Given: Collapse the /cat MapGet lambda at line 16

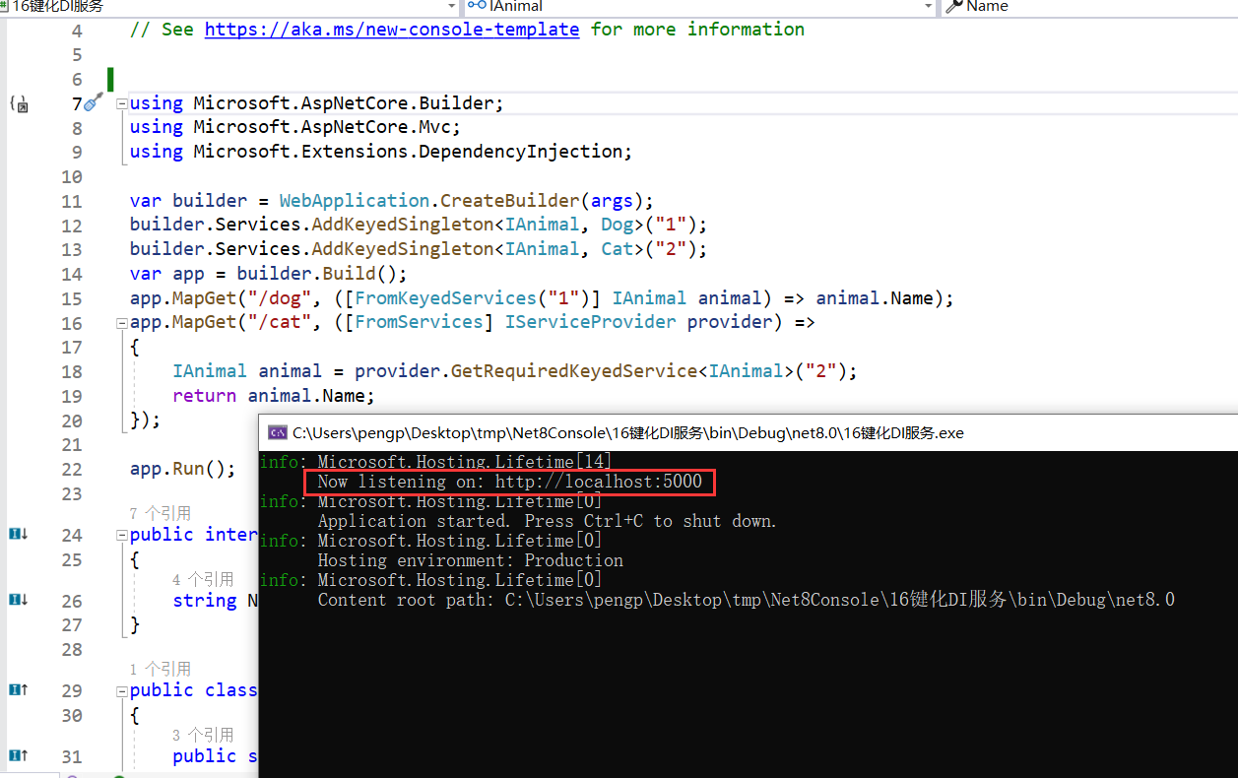Looking at the screenshot, I should point(121,323).
